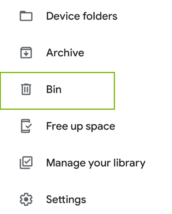Open Bin from the menu
The height and width of the screenshot is (214, 172).
(x=54, y=89)
